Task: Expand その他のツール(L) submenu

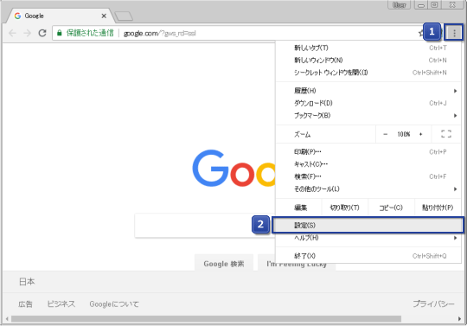Action: pos(368,189)
